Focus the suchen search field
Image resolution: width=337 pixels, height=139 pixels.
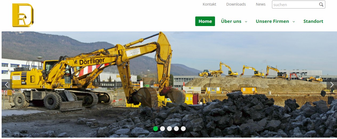295,5
